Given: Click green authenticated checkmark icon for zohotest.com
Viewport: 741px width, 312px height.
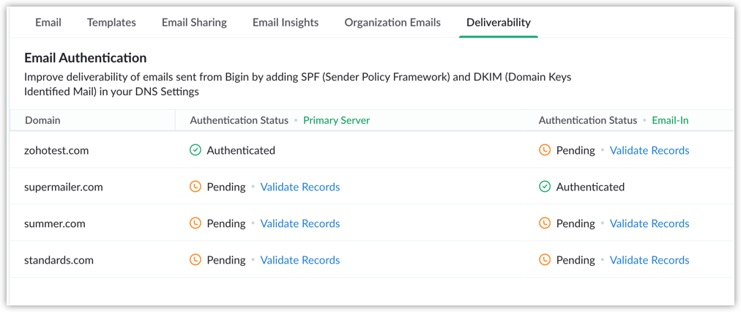Looking at the screenshot, I should point(196,150).
